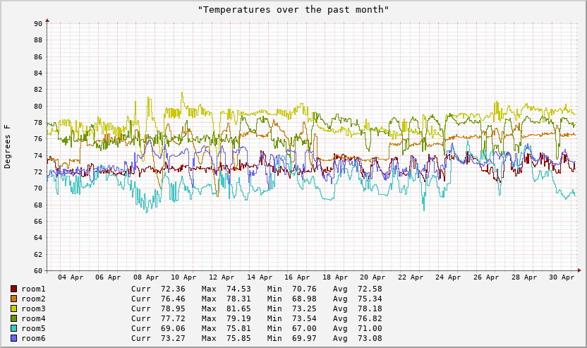
Task: Click room6 max value 75.85
Action: [x=238, y=338]
